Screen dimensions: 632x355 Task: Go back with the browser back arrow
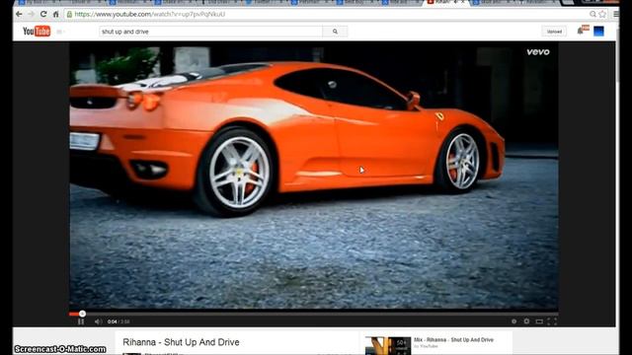point(19,14)
